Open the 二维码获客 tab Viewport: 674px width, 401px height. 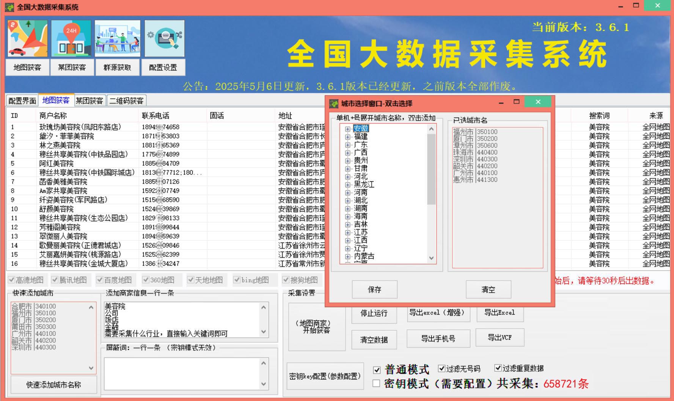(126, 101)
